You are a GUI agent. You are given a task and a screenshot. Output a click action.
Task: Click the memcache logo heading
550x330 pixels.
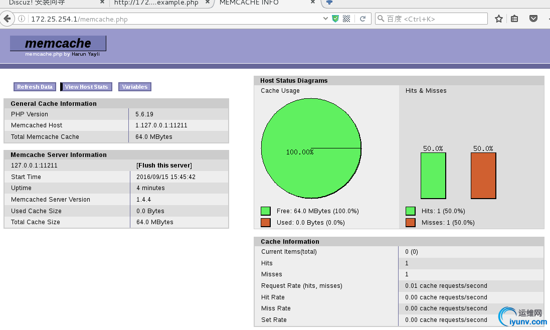[58, 43]
